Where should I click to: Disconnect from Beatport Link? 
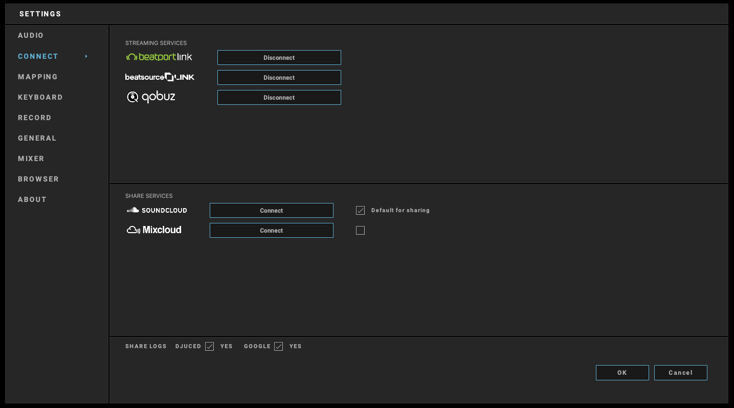point(279,58)
